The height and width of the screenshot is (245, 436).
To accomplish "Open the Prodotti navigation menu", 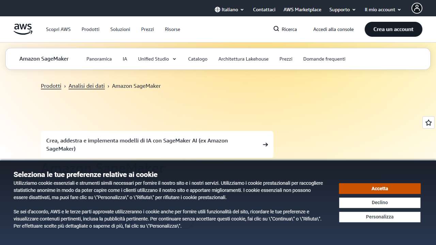I will [91, 29].
